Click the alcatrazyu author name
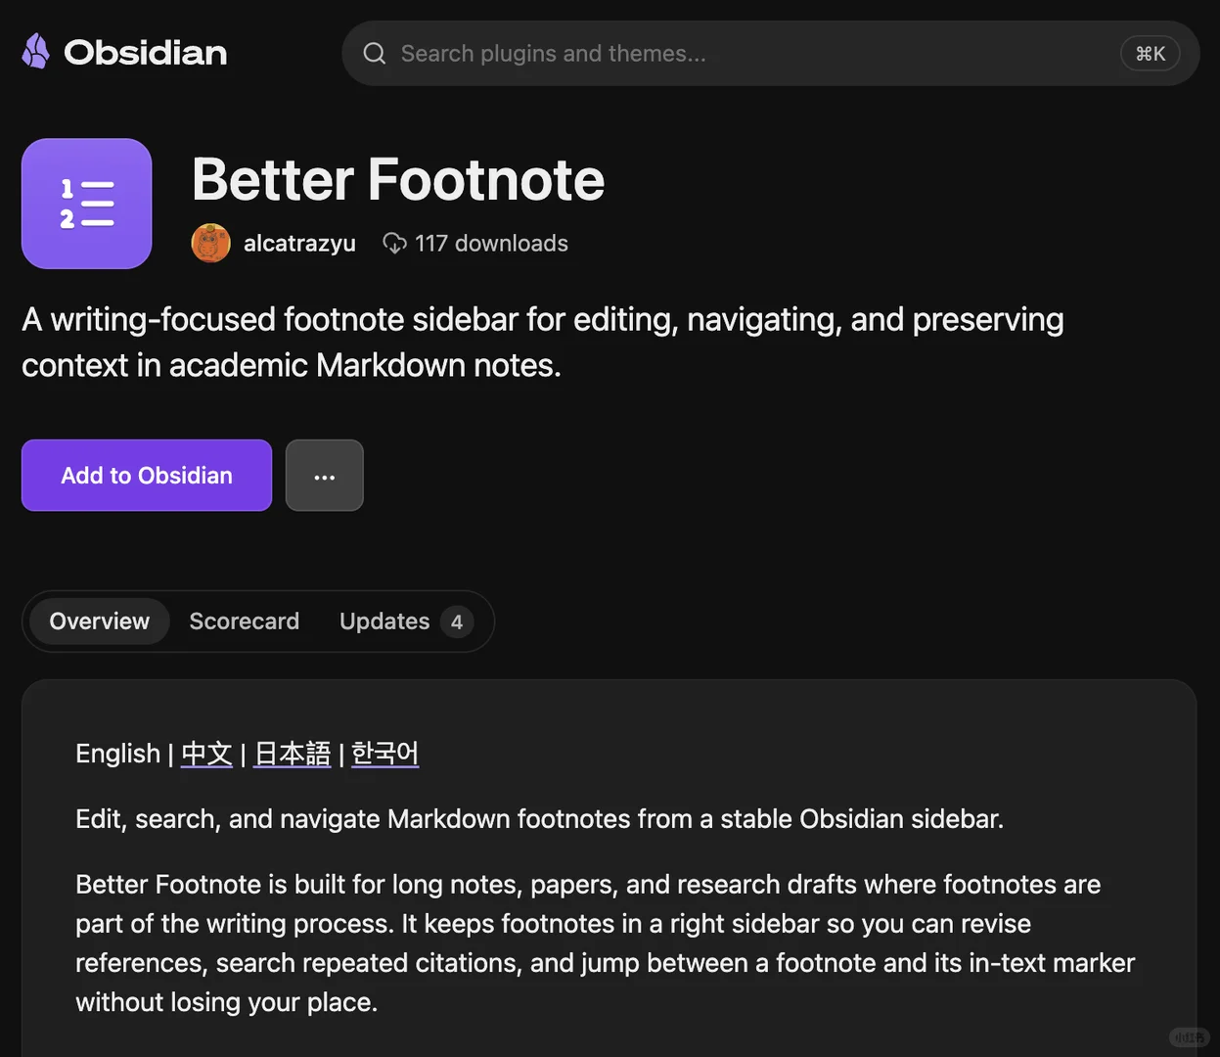 point(299,244)
